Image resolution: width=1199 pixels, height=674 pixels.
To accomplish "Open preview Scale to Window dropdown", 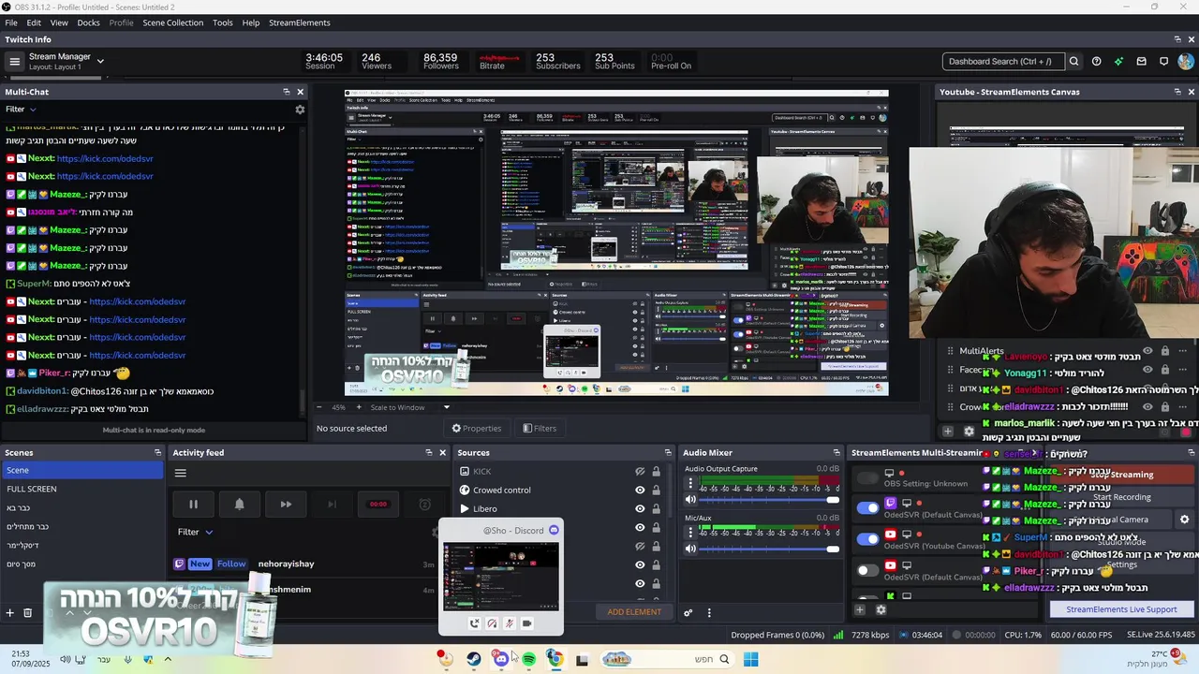I will pyautogui.click(x=410, y=407).
